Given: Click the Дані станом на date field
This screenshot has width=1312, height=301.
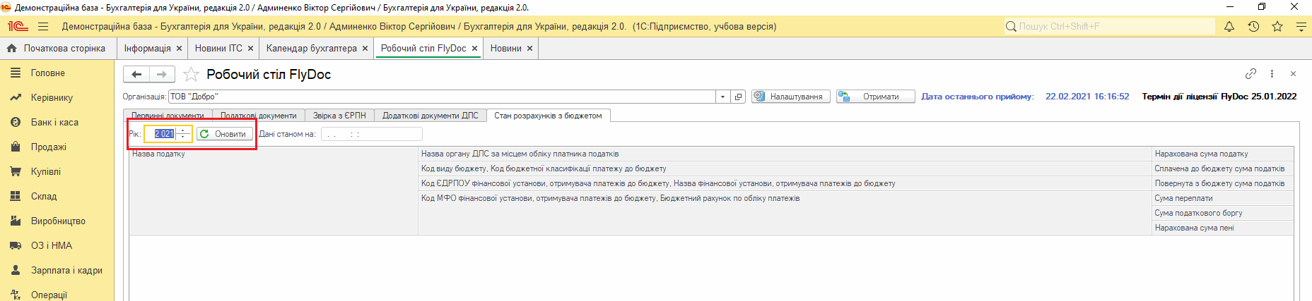Looking at the screenshot, I should (371, 134).
